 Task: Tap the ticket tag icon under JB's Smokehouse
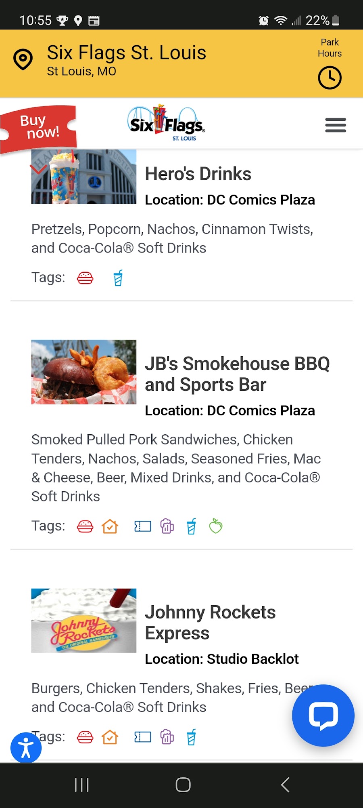tap(142, 526)
